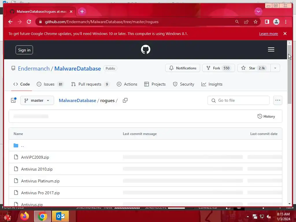Click the Sign in button

click(24, 50)
